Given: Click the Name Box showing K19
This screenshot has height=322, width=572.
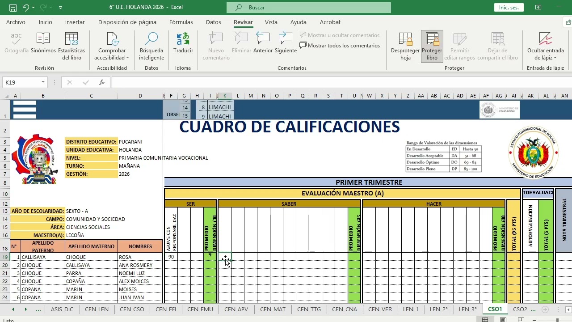Looking at the screenshot, I should (x=21, y=82).
